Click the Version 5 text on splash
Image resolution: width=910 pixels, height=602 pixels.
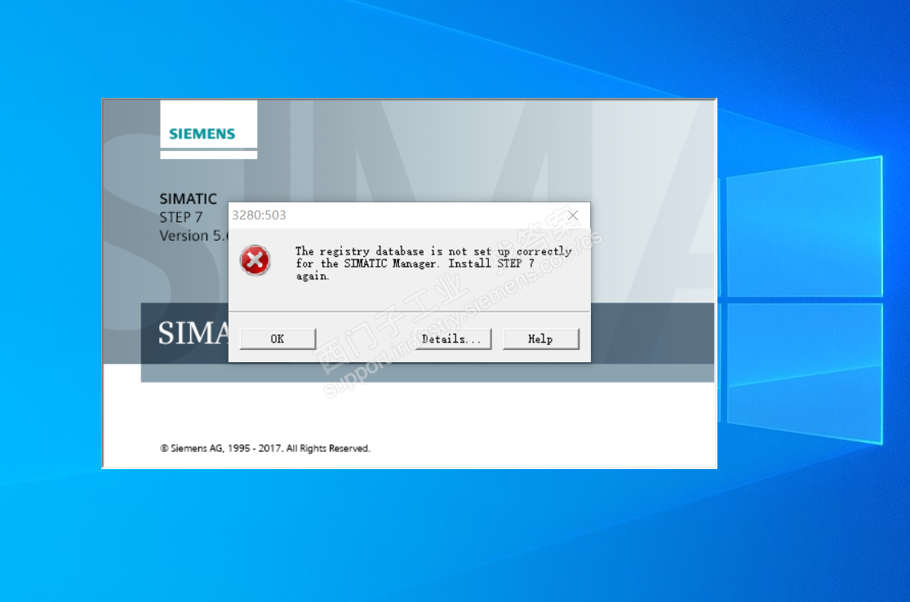194,236
